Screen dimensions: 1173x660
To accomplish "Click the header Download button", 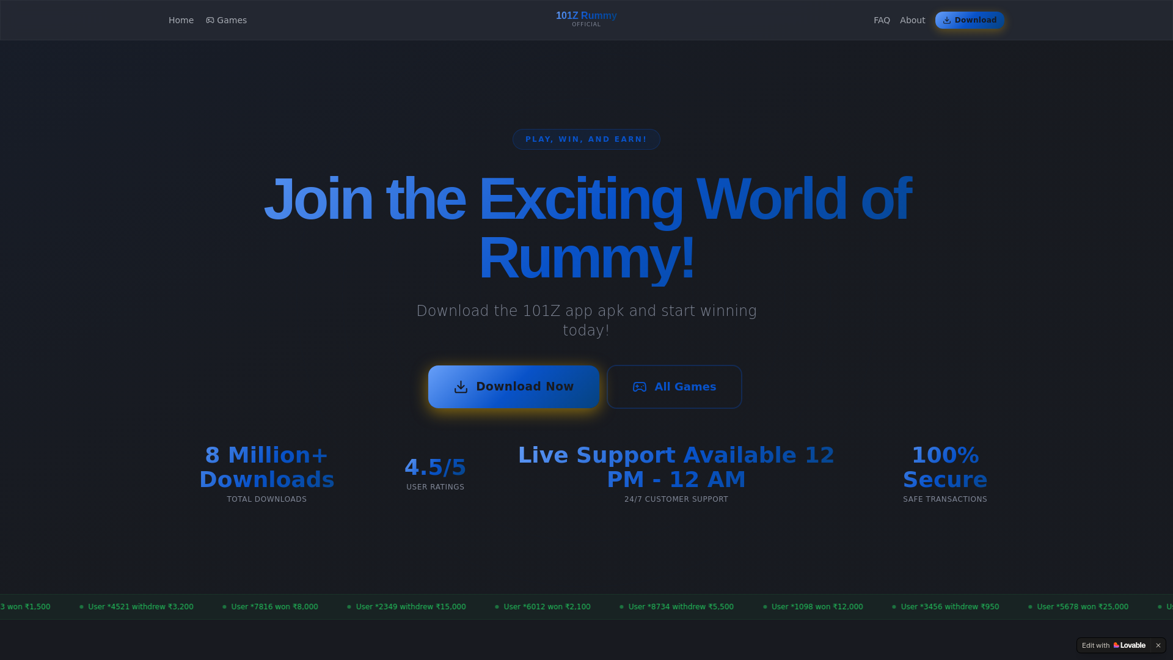I will coord(970,20).
